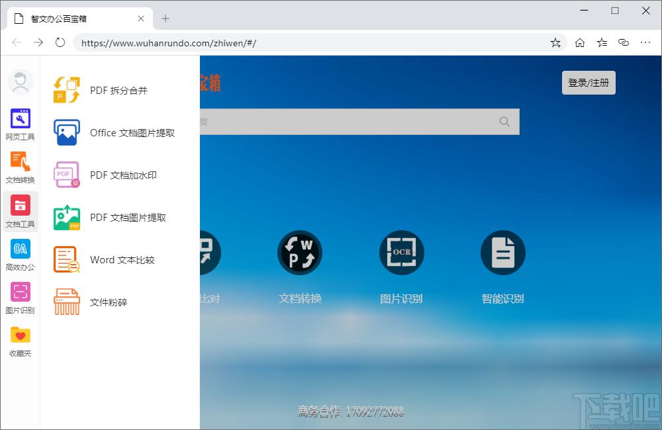Open PDF 文档图片提取 menu entry
This screenshot has height=430, width=662.
(x=128, y=218)
